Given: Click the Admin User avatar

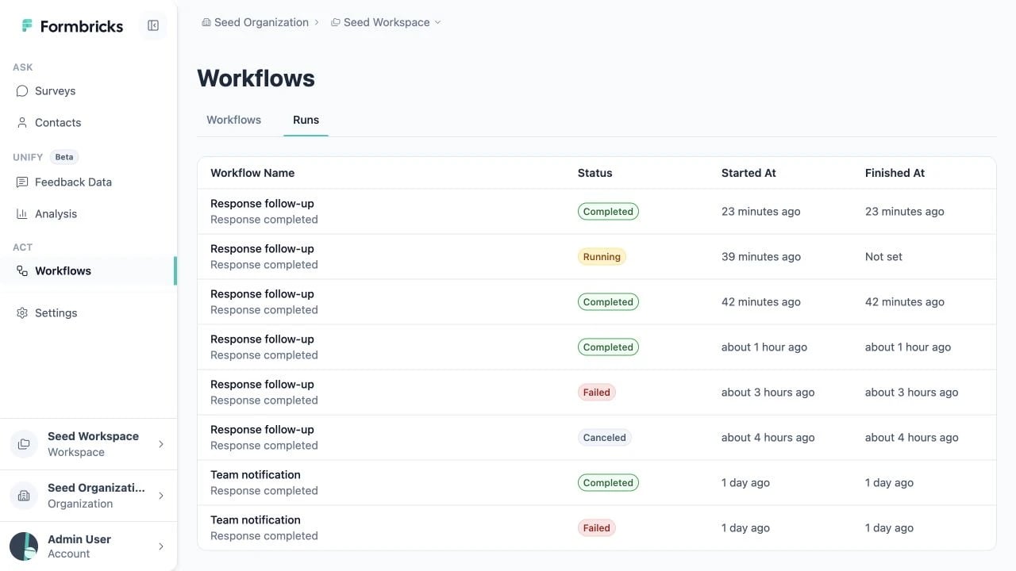Looking at the screenshot, I should pos(24,546).
